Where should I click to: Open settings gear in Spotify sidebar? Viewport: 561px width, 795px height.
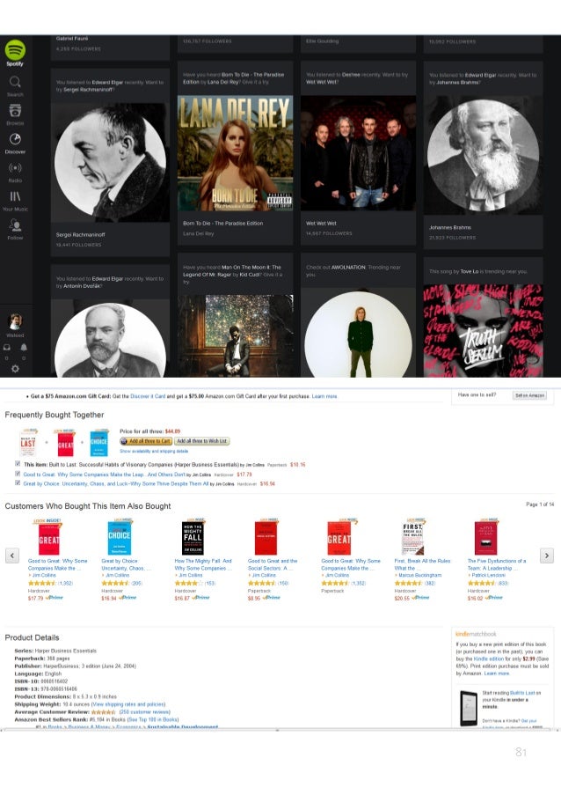pyautogui.click(x=15, y=369)
